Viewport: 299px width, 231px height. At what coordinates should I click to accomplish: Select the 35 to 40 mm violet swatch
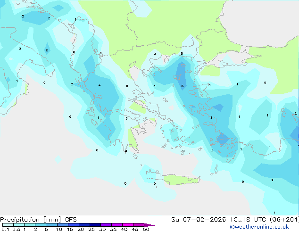(x=117, y=225)
